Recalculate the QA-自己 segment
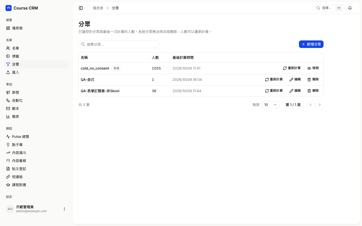Viewport: 362px width, 226px height. click(x=274, y=80)
